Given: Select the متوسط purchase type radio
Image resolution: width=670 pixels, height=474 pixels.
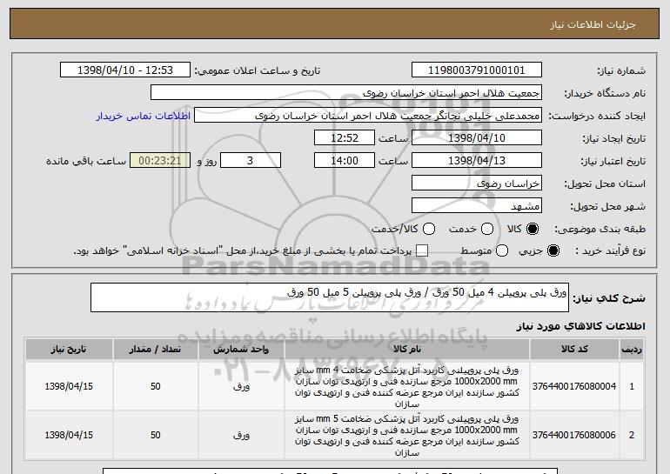Looking at the screenshot, I should click(x=502, y=250).
